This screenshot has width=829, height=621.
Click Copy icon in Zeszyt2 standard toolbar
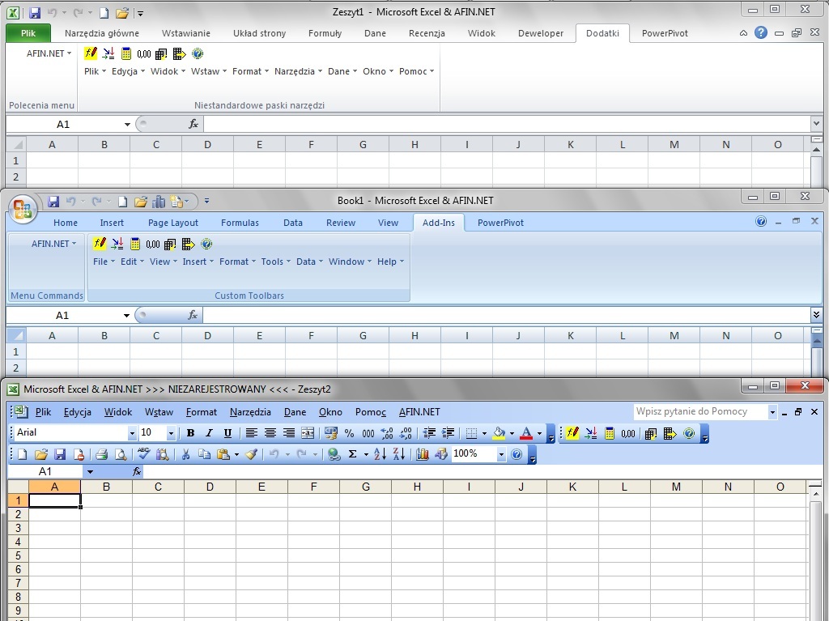pyautogui.click(x=204, y=454)
